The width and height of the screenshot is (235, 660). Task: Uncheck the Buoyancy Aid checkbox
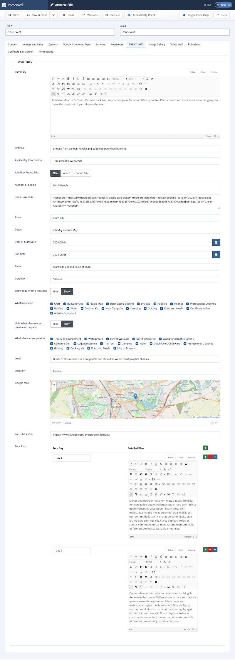click(x=65, y=304)
